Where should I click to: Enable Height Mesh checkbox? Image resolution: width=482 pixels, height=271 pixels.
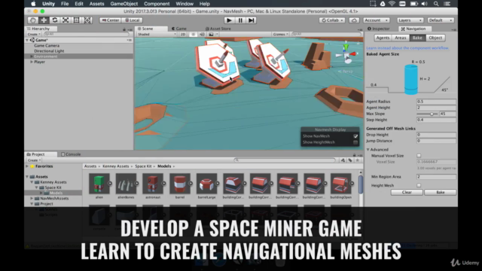pyautogui.click(x=419, y=186)
